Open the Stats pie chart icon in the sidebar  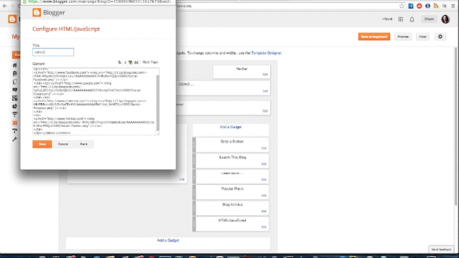[15, 106]
